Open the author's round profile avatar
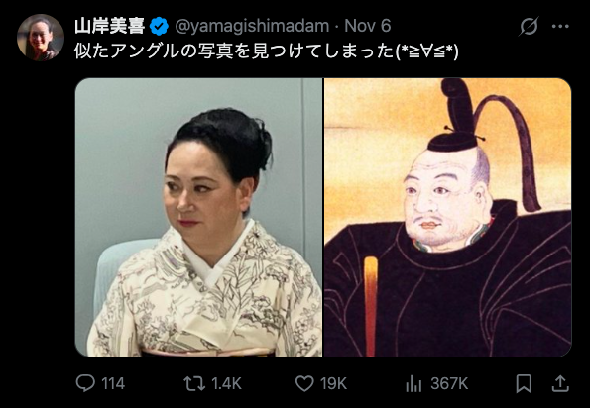This screenshot has width=590, height=408. click(41, 38)
